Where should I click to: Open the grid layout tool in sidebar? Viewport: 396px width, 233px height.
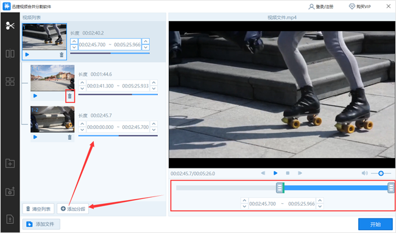10,81
